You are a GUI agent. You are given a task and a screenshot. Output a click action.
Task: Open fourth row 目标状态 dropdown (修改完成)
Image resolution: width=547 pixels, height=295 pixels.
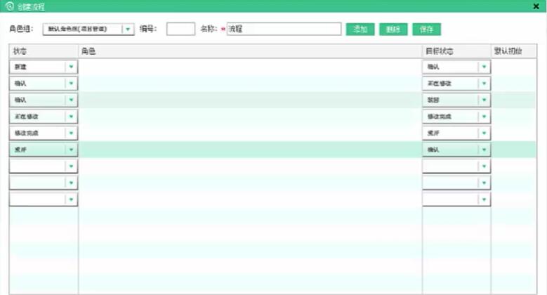484,117
